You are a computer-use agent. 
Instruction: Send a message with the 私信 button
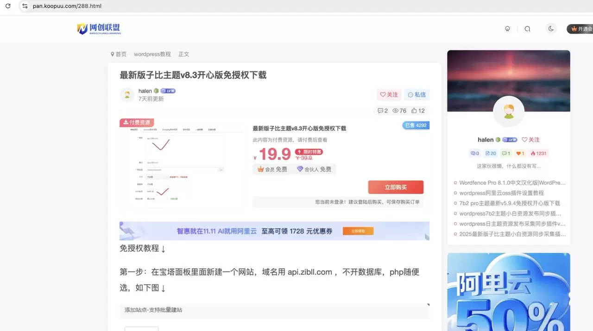[x=417, y=94]
